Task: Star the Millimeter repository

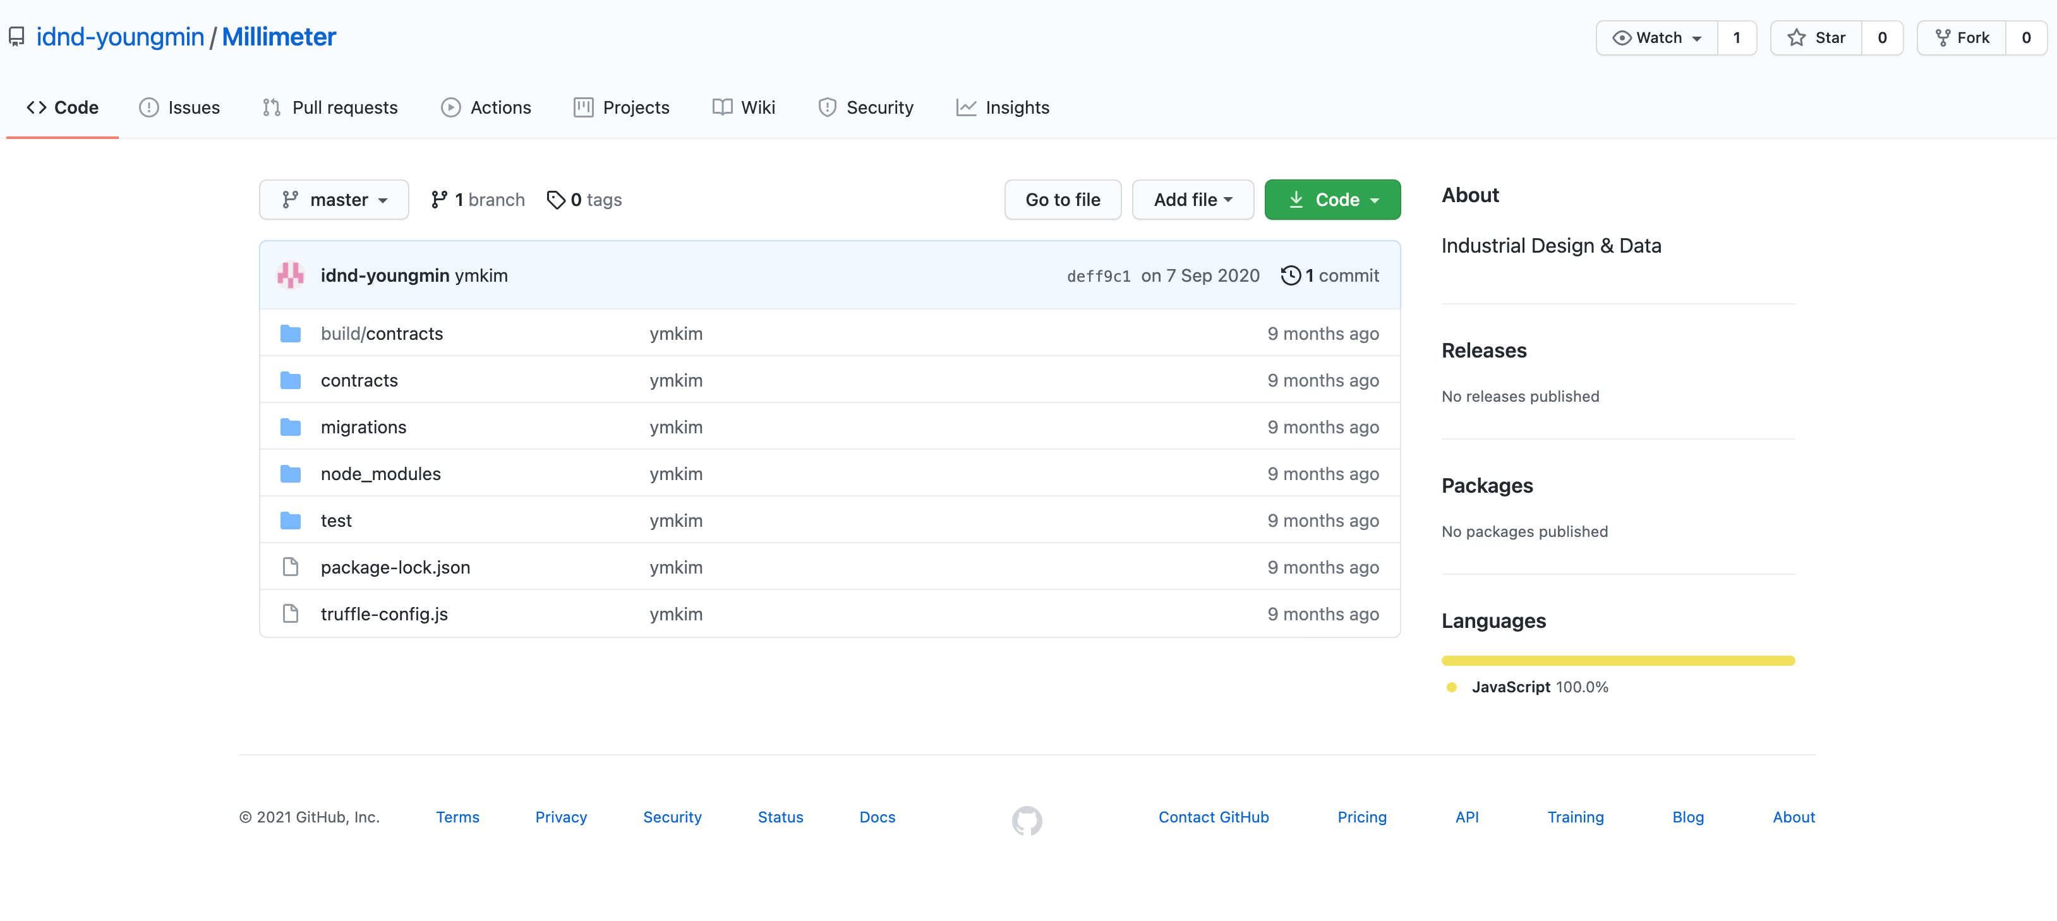Action: [1816, 37]
